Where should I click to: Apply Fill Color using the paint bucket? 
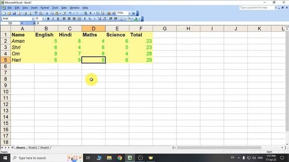point(129,18)
